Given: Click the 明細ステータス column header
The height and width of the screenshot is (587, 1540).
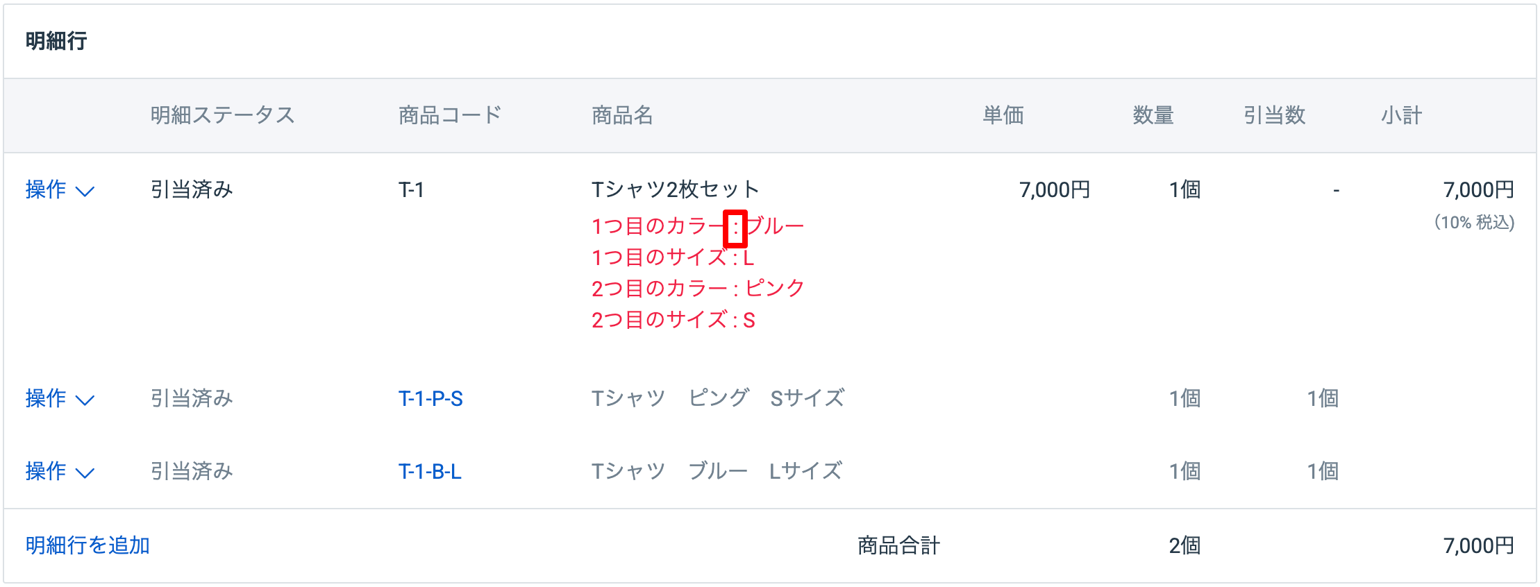Looking at the screenshot, I should (x=222, y=115).
